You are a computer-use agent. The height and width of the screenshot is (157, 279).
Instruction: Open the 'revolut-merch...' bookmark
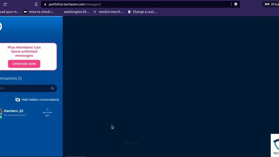[x=109, y=12]
